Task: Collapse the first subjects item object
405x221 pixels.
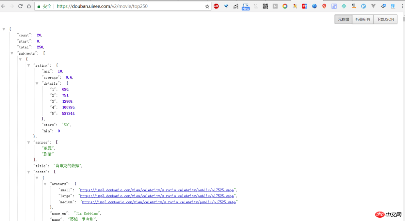Action: click(x=20, y=59)
